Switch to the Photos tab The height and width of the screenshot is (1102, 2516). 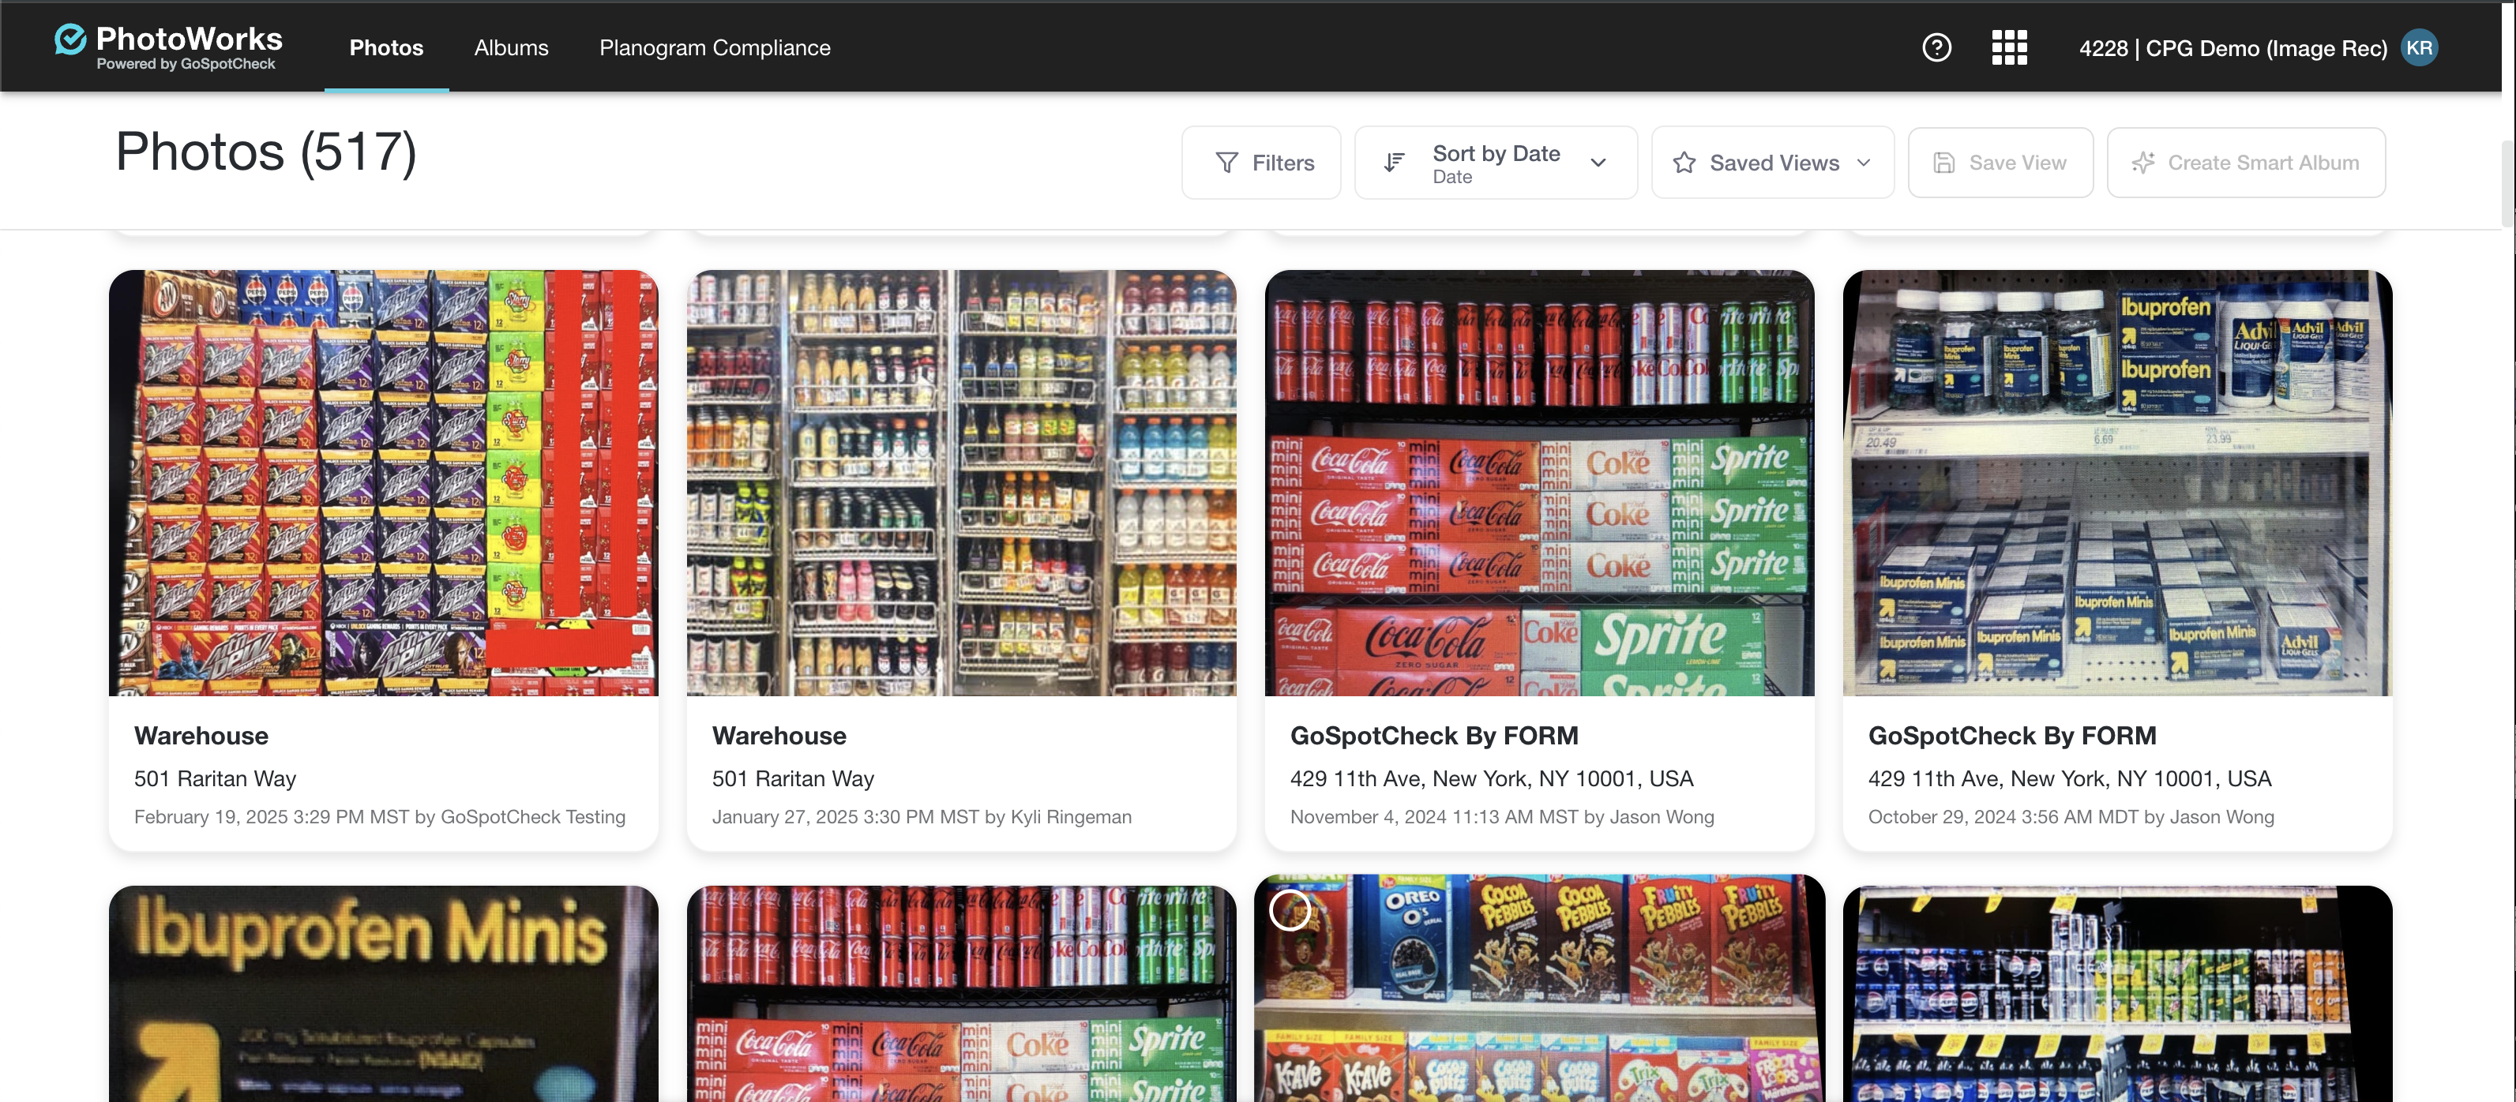tap(387, 48)
